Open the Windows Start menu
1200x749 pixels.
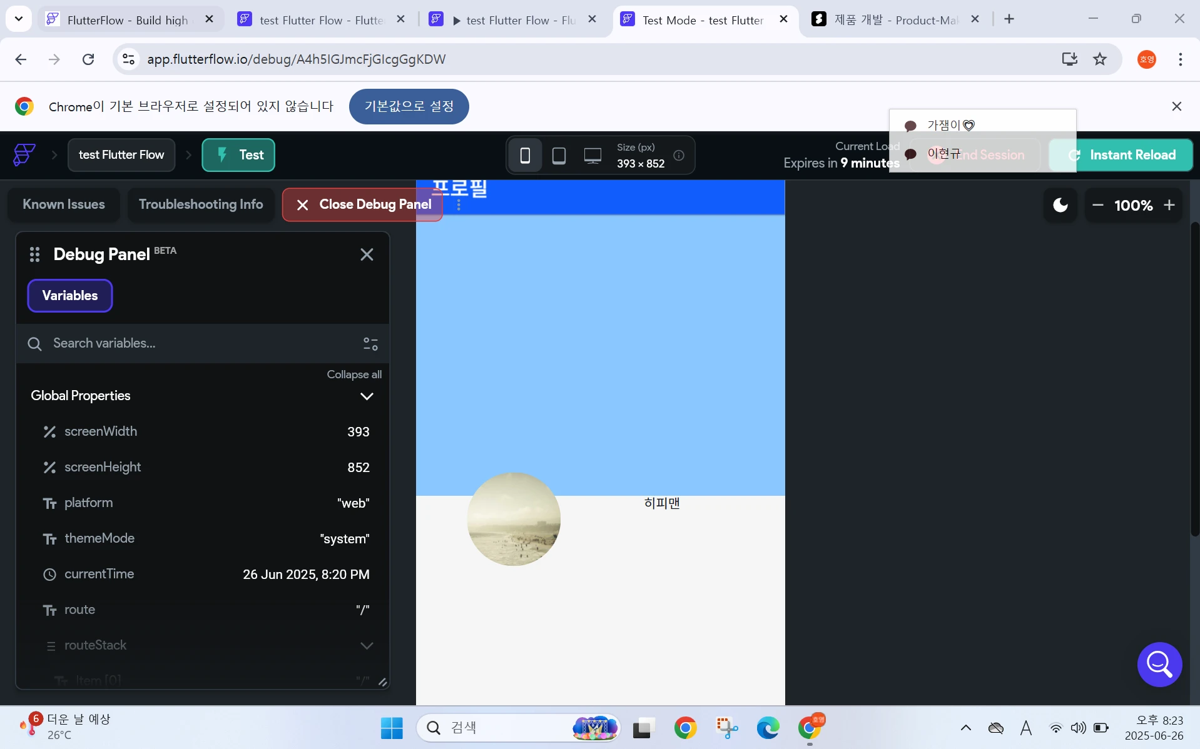[x=392, y=728]
